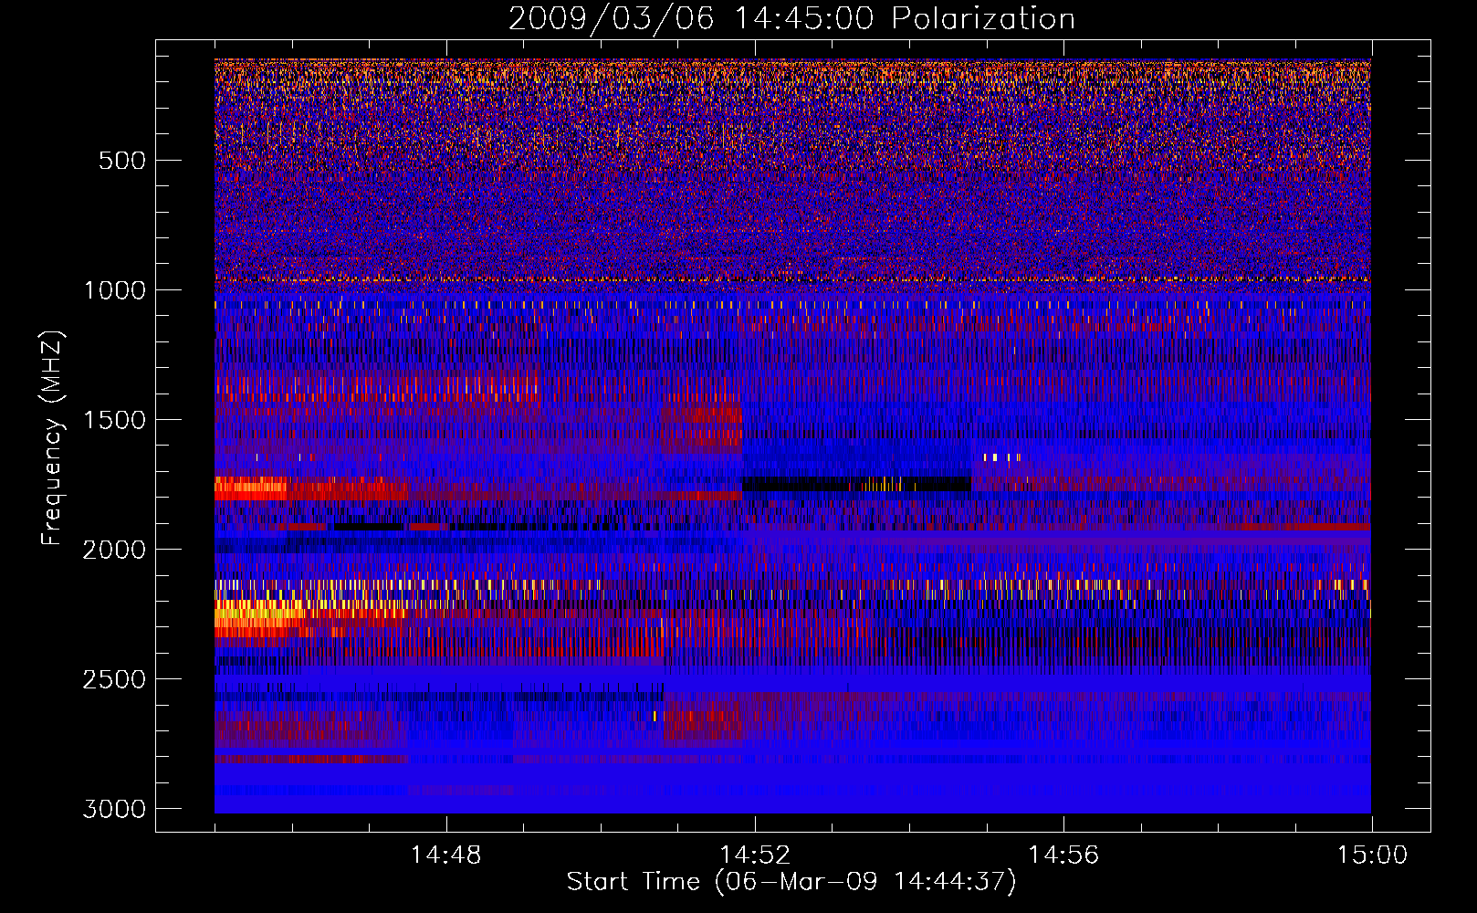Click the 14:52 time tick label

click(755, 855)
